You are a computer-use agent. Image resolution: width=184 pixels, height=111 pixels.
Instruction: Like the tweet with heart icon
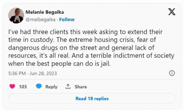tap(12, 87)
